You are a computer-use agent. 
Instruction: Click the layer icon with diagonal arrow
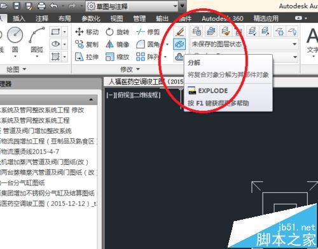(x=265, y=31)
